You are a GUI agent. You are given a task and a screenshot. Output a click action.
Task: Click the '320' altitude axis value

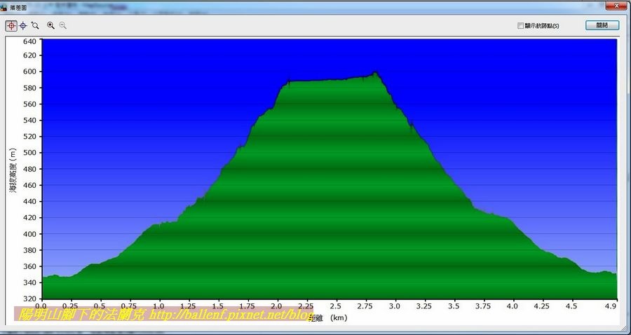[x=31, y=299]
